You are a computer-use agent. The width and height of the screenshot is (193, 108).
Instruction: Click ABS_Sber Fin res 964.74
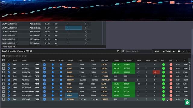click(x=116, y=64)
